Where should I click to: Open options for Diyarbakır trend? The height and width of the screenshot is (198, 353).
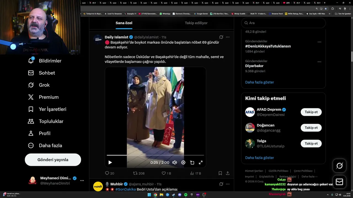tap(319, 62)
